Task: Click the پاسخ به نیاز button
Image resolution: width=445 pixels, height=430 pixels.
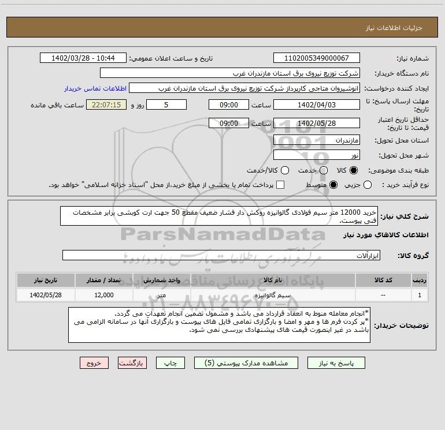Action: point(336,363)
